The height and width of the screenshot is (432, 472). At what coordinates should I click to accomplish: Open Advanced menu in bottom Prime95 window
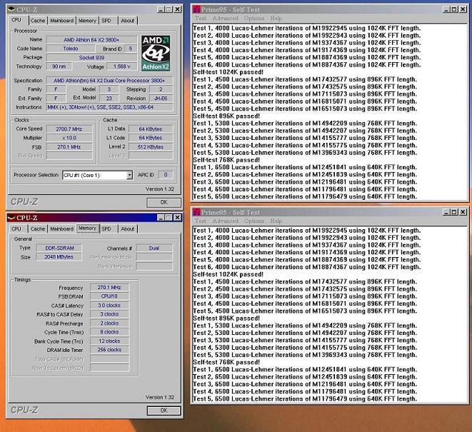[x=225, y=221]
